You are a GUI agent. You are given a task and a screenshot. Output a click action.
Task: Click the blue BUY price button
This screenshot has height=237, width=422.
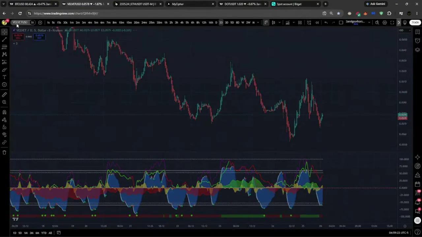coord(39,37)
